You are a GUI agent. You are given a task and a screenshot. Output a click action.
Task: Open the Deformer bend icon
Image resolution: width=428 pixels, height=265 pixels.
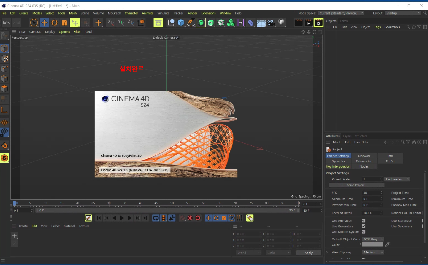[x=251, y=23]
